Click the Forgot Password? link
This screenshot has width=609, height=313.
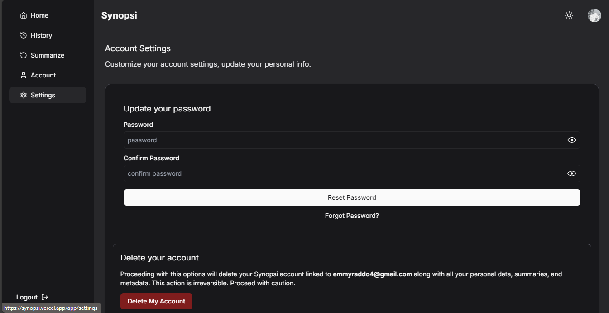pos(352,216)
